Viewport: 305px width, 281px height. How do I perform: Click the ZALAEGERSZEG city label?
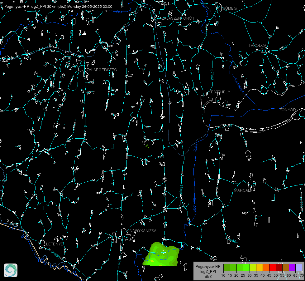tap(102, 70)
